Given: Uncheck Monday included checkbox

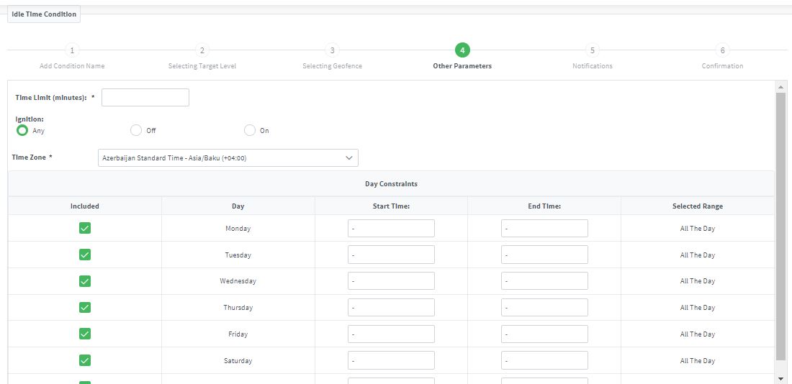Looking at the screenshot, I should 85,228.
